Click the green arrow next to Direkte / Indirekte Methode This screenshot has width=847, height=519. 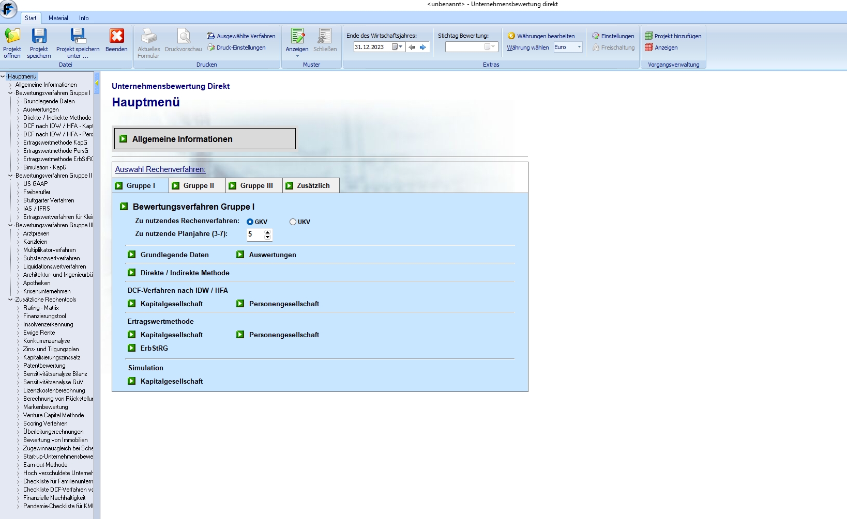point(132,273)
